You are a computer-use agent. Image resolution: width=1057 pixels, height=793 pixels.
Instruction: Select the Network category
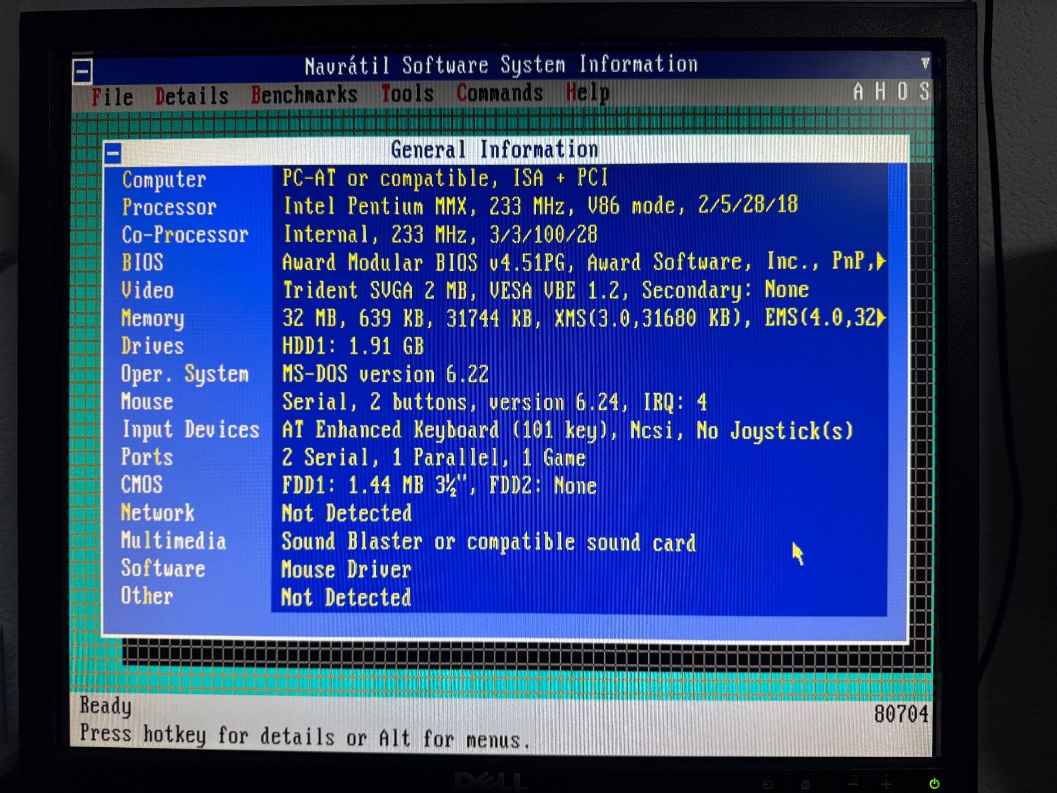coord(157,513)
